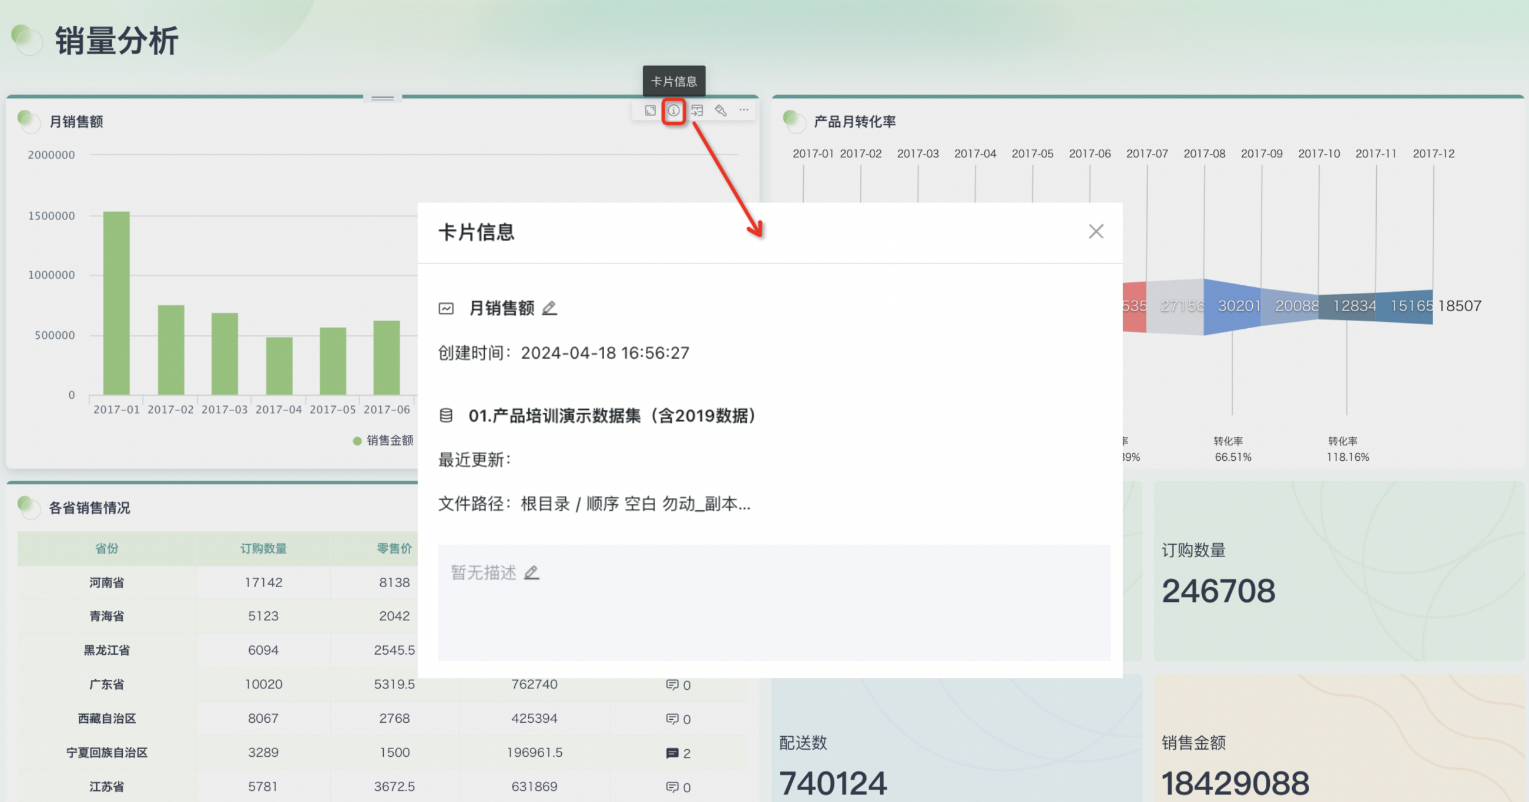This screenshot has height=802, width=1529.
Task: Click into the 暂无描述 description box
Action: coord(774,602)
